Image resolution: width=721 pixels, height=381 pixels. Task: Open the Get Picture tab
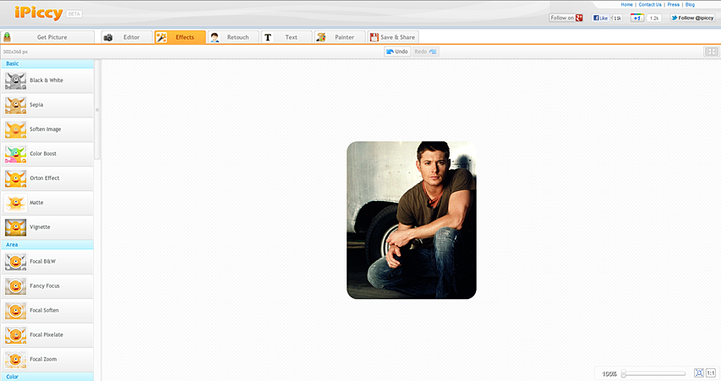pos(47,37)
